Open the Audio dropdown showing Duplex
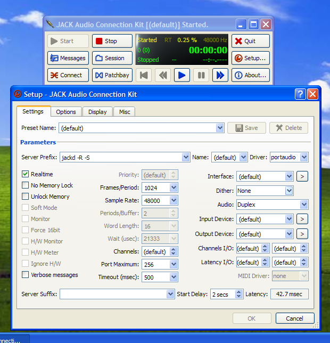 [x=304, y=205]
